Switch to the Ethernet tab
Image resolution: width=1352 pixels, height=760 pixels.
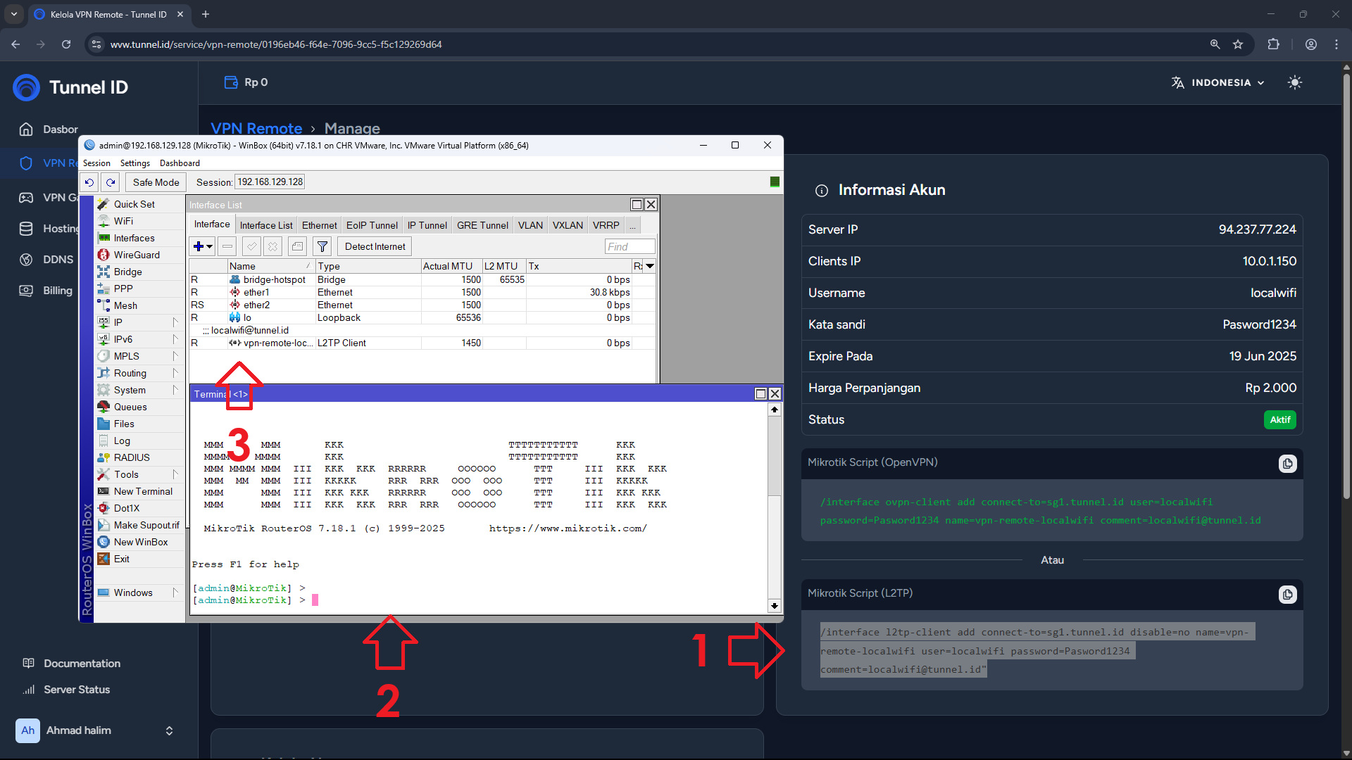[319, 225]
